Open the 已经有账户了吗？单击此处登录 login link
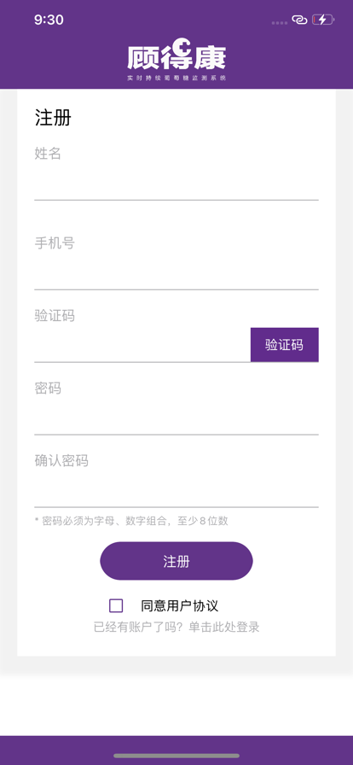 [x=176, y=627]
